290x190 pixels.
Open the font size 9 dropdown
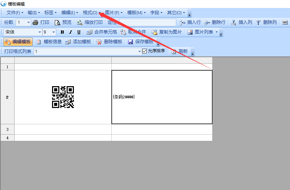point(53,32)
